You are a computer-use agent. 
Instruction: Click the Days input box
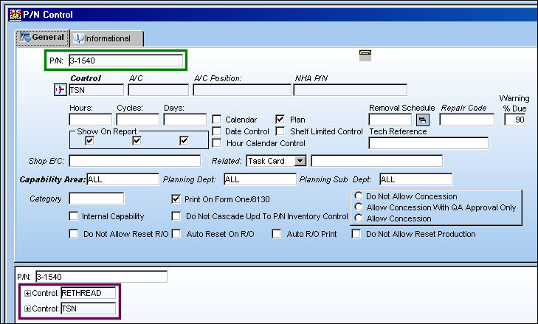(185, 120)
